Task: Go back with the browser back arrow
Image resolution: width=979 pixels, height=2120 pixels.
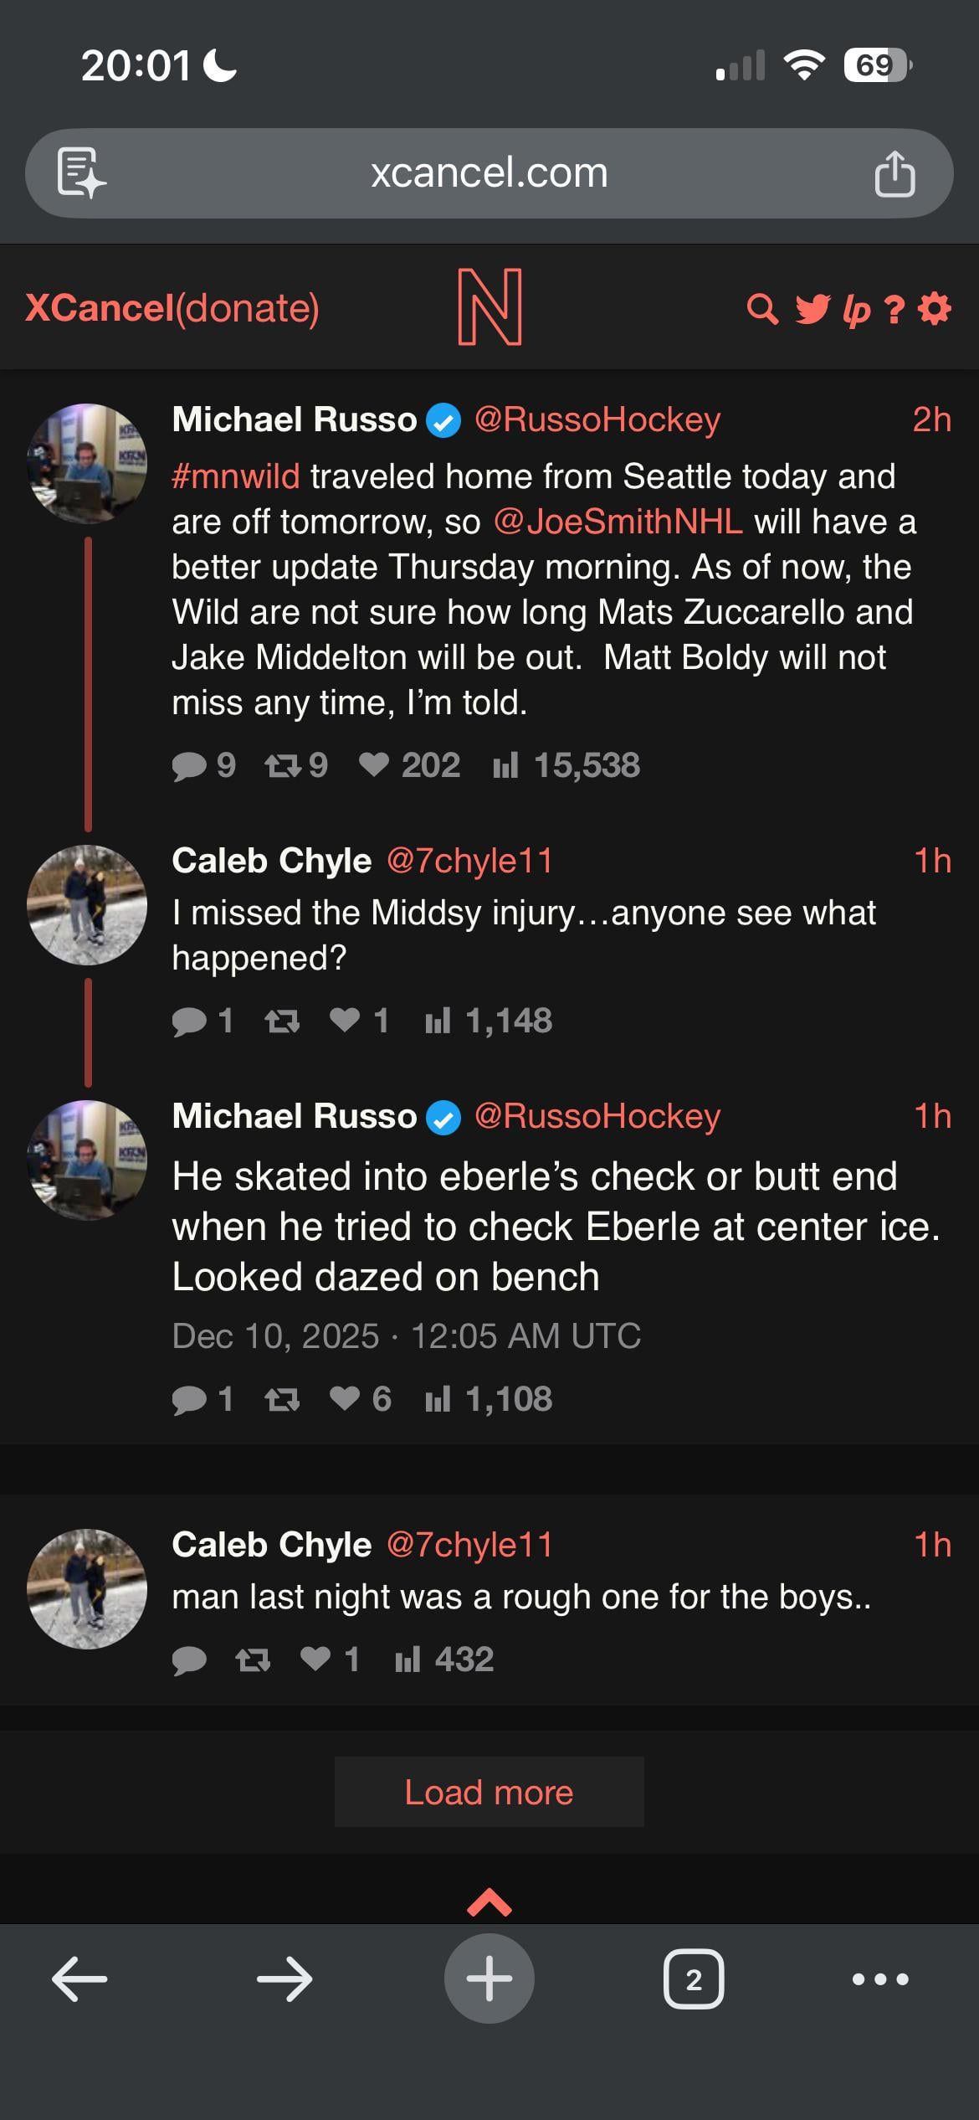Action: click(79, 1979)
